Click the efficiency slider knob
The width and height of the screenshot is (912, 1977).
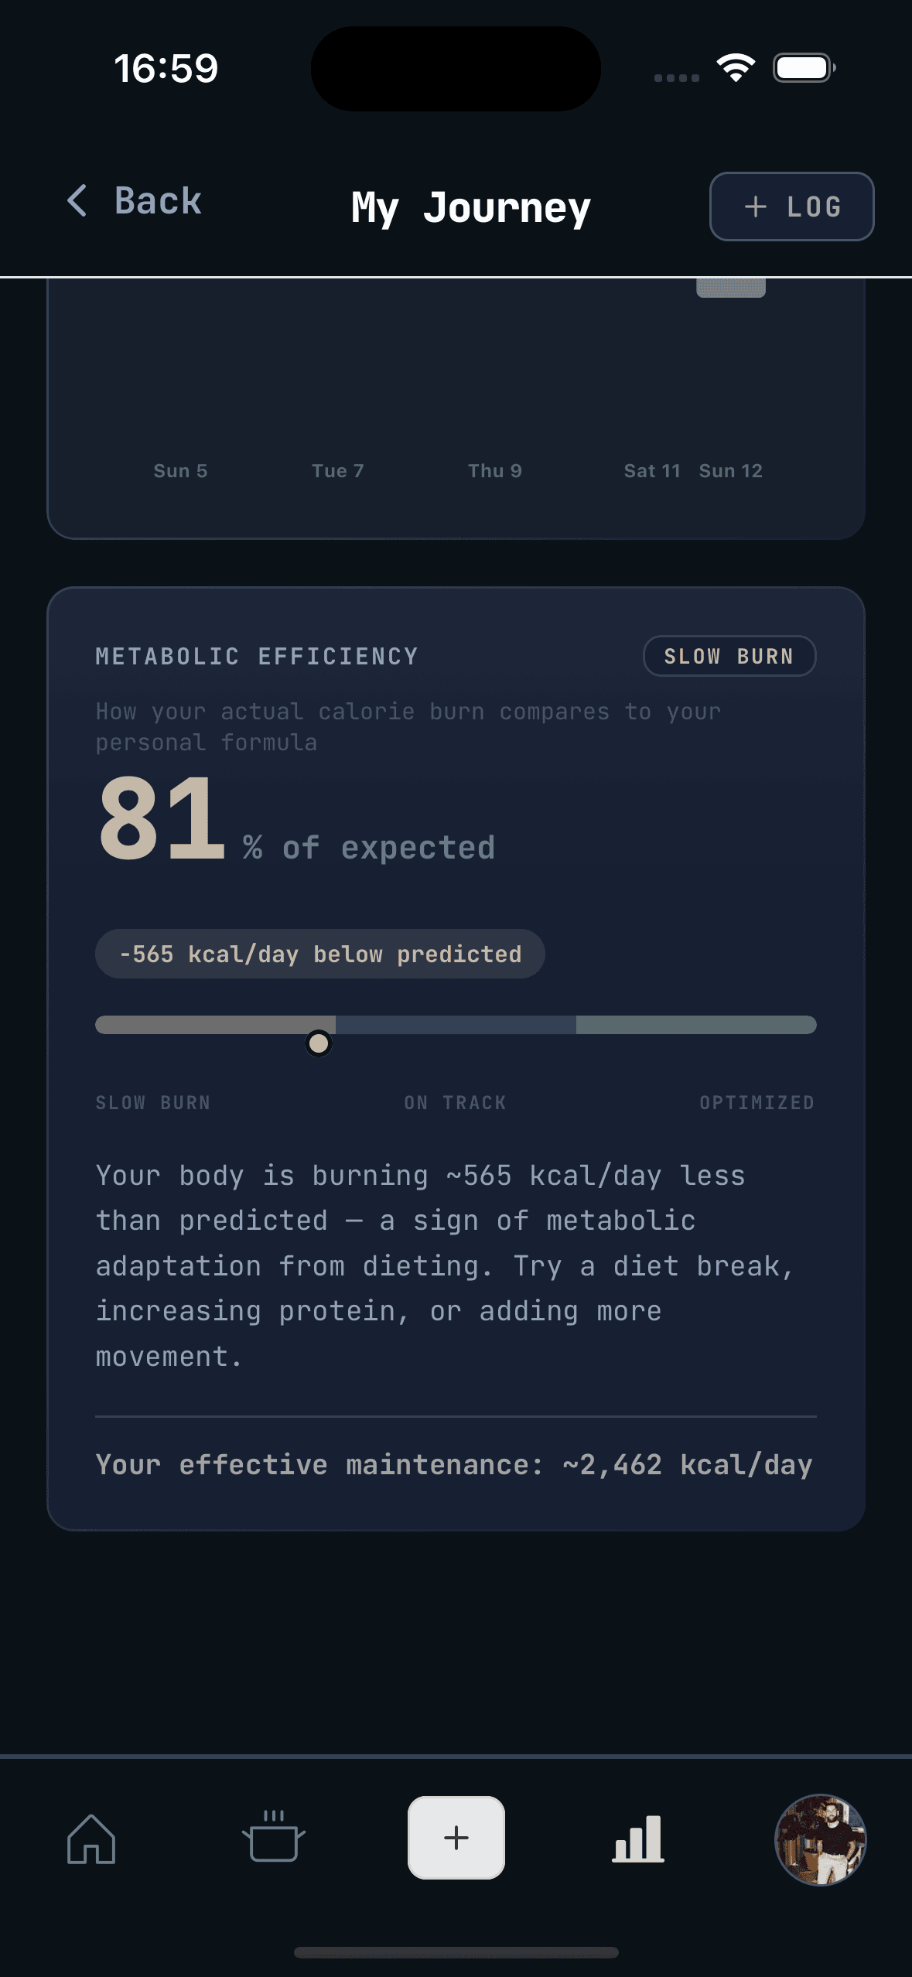(319, 1043)
